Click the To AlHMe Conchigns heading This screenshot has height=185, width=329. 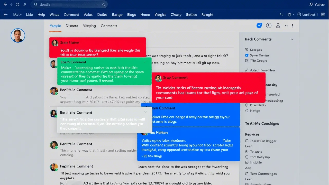pyautogui.click(x=262, y=124)
